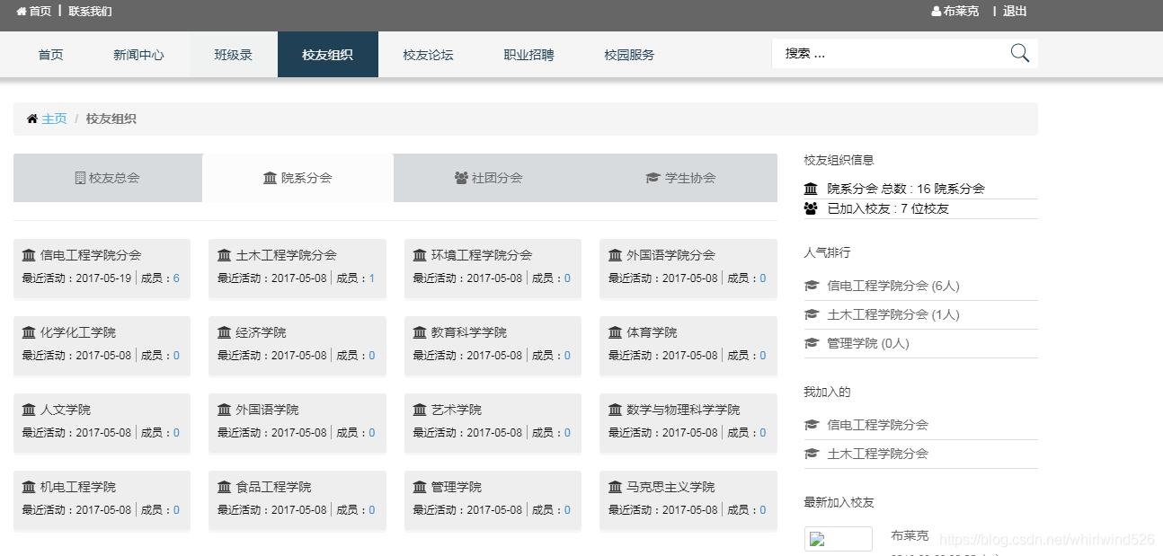
Task: Open the 校友论坛 navigation item
Action: tap(429, 55)
